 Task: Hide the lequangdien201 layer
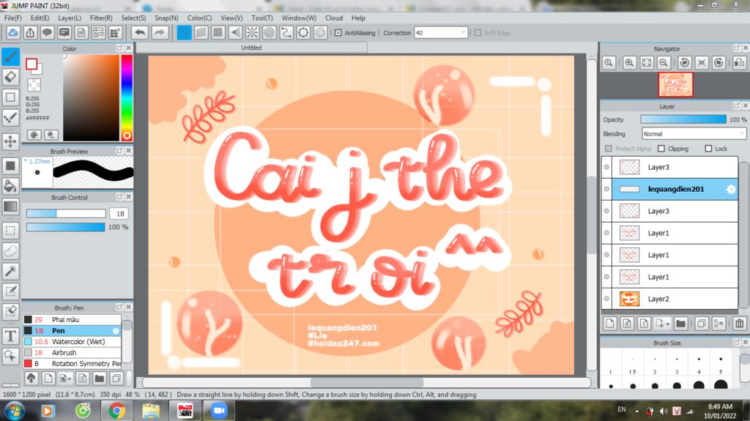click(x=606, y=189)
